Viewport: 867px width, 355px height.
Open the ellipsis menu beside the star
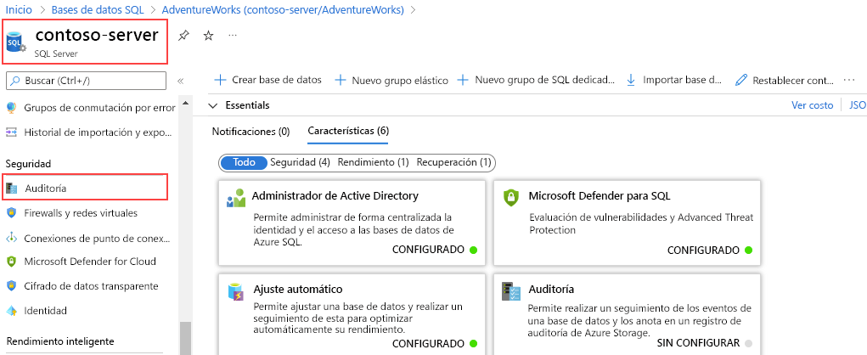(233, 36)
